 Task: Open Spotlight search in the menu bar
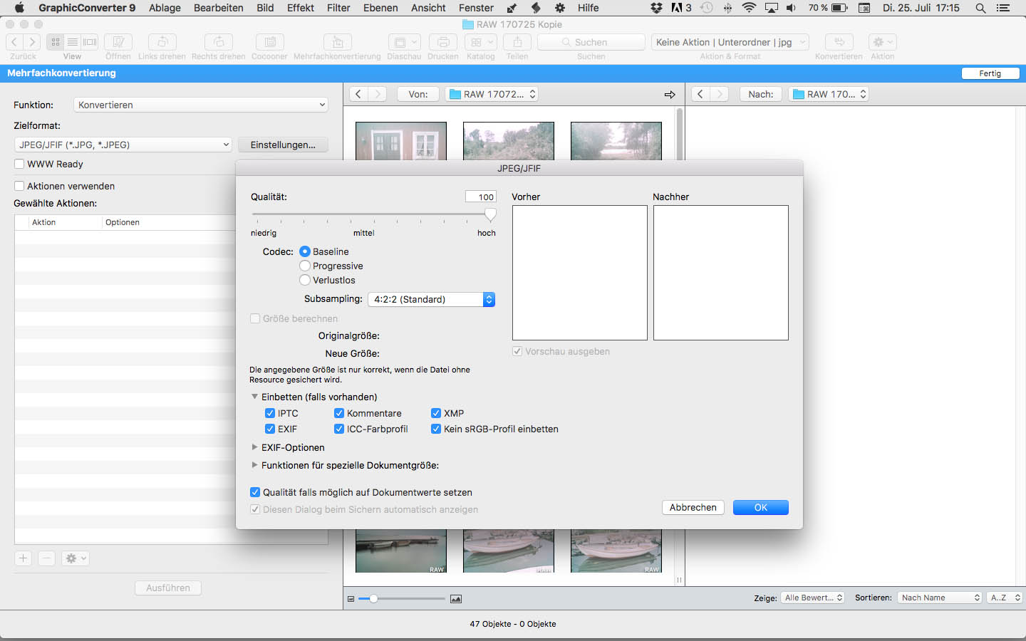coord(980,8)
